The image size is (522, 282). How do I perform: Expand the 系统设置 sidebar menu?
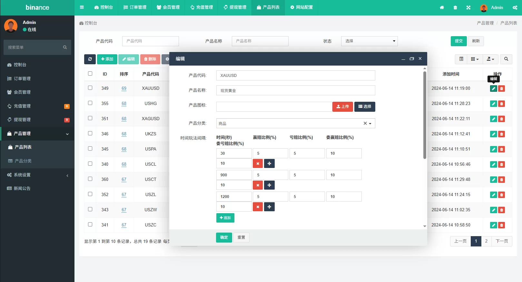37,175
